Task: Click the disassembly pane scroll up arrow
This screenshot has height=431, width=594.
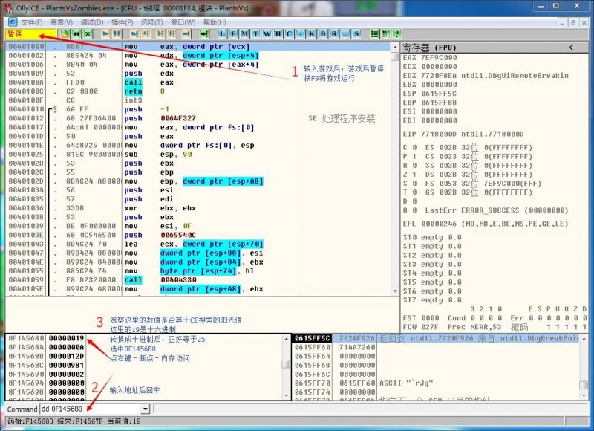Action: (395, 47)
